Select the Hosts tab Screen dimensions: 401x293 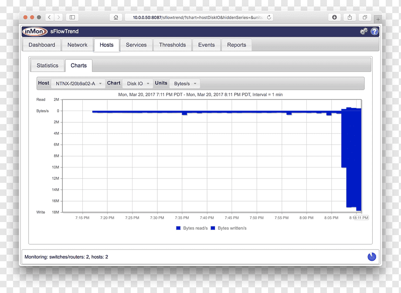pyautogui.click(x=106, y=45)
